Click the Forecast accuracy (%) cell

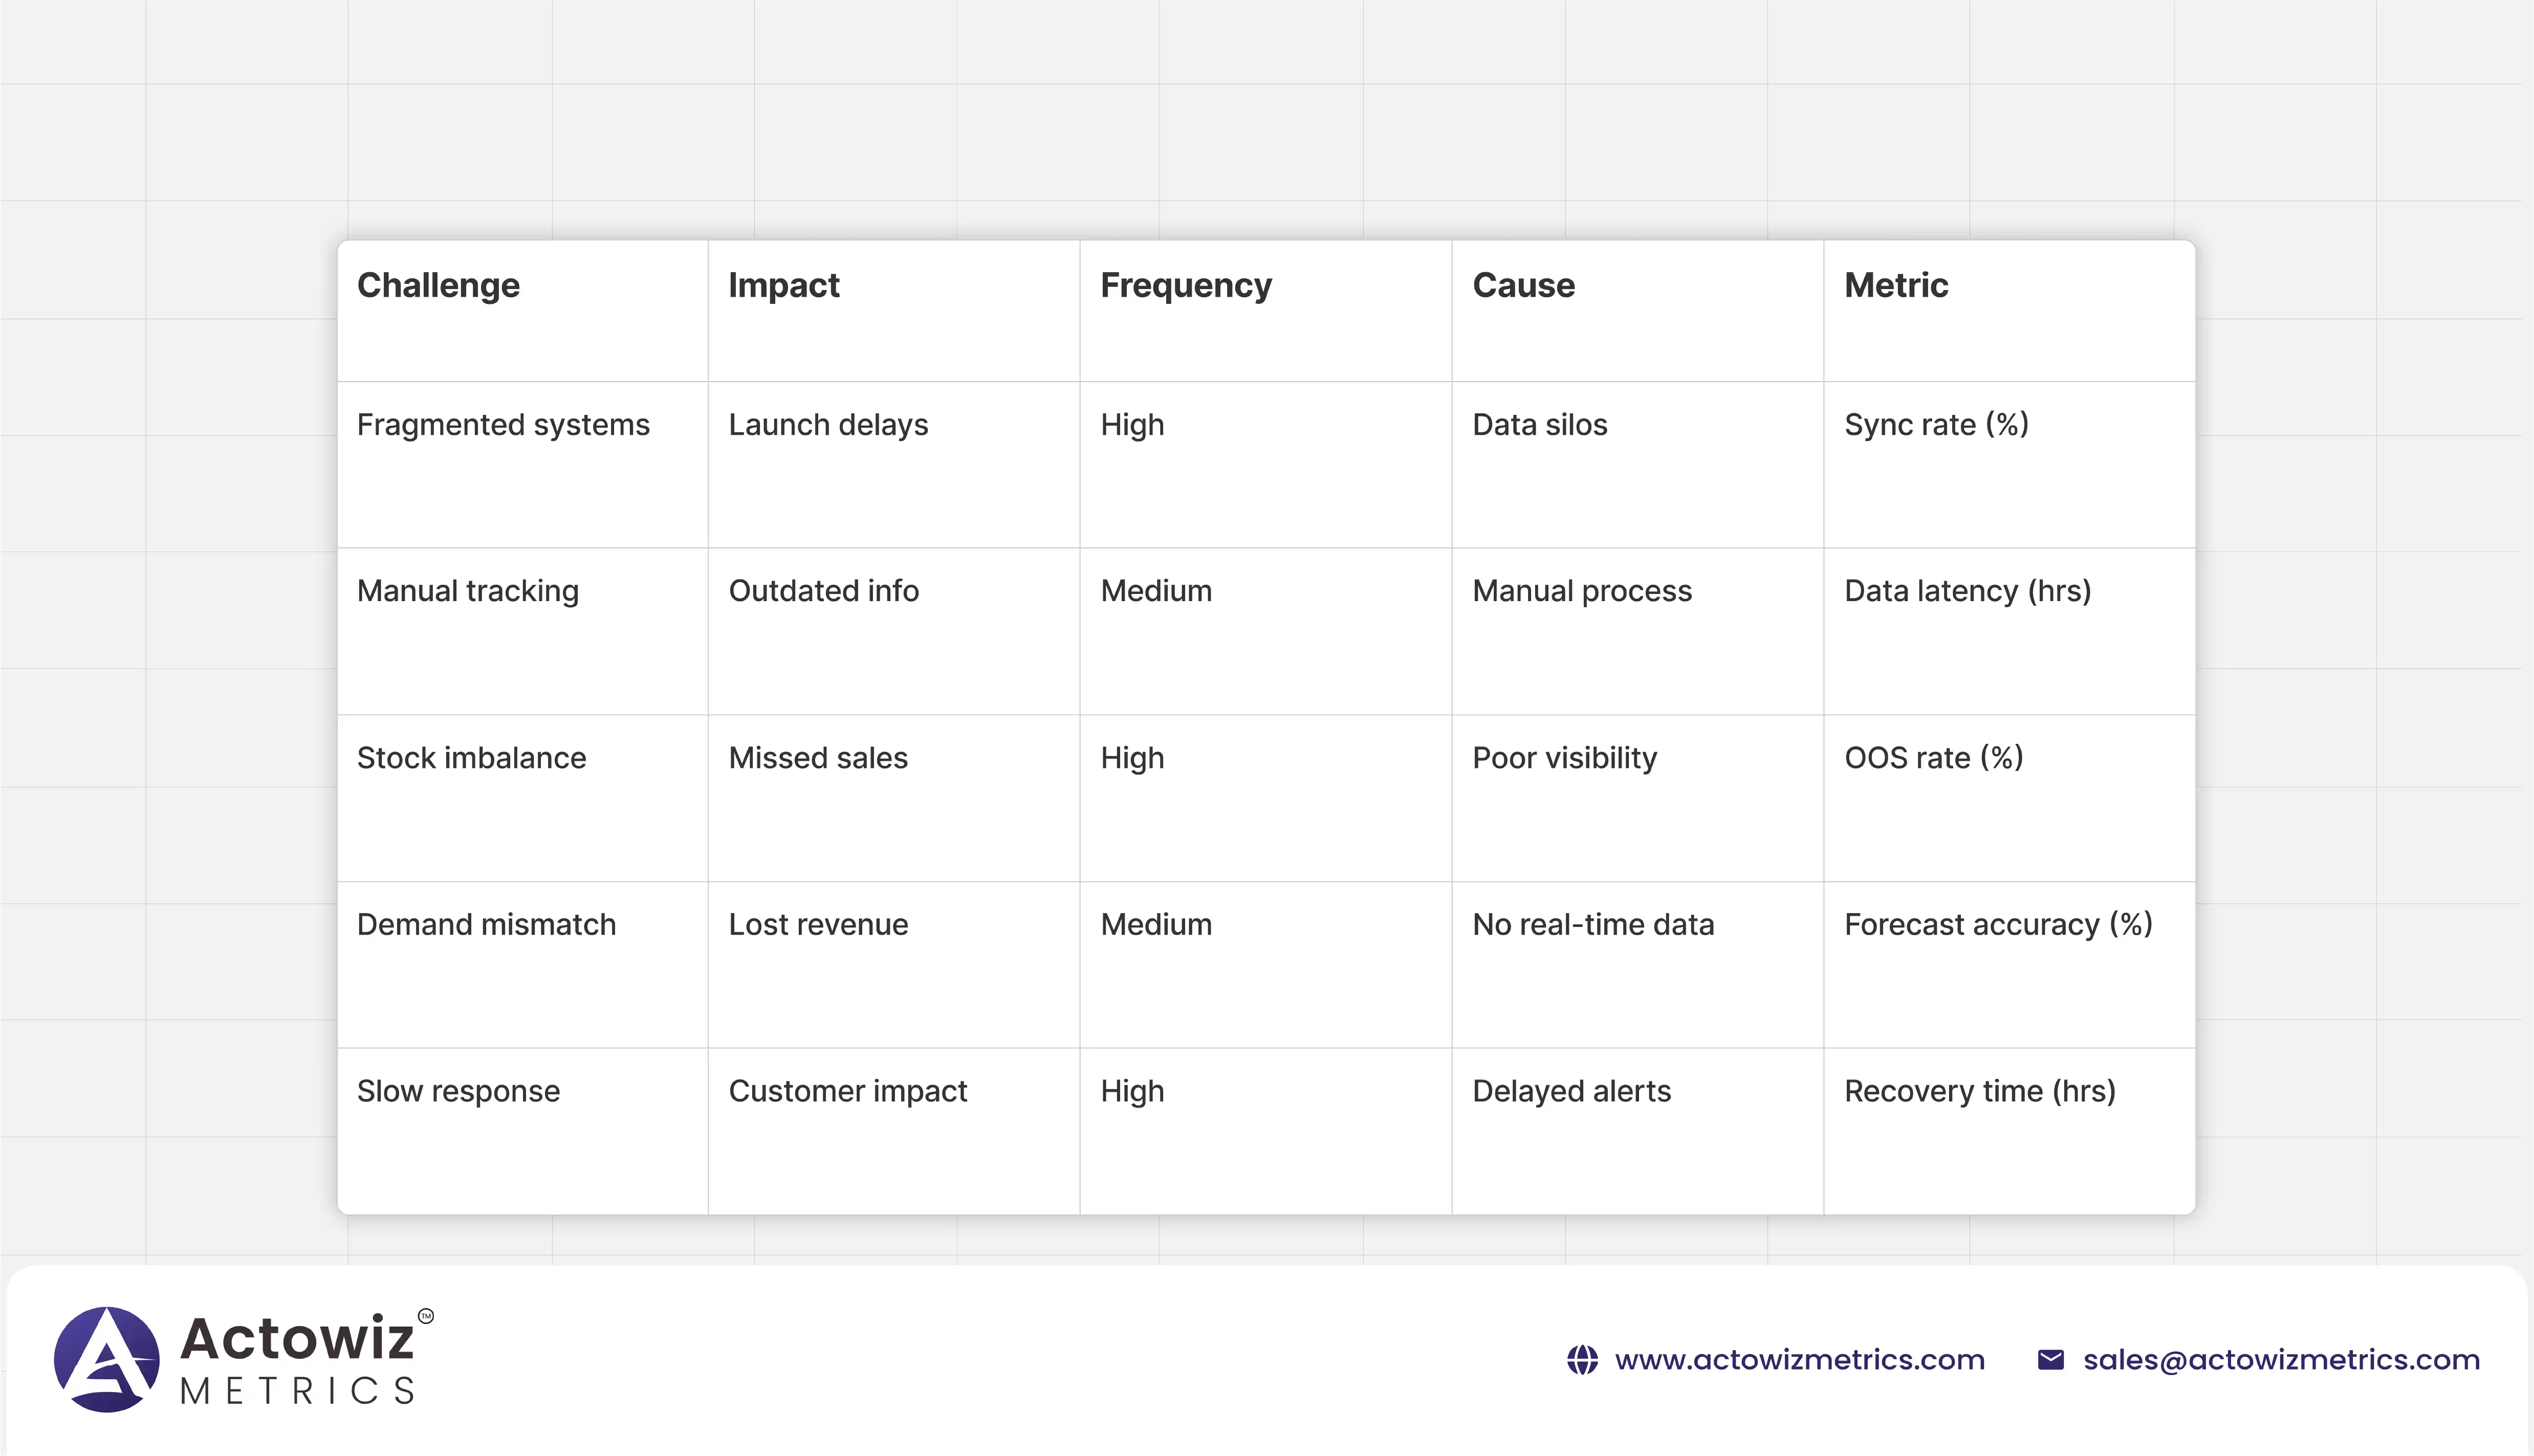[1997, 925]
